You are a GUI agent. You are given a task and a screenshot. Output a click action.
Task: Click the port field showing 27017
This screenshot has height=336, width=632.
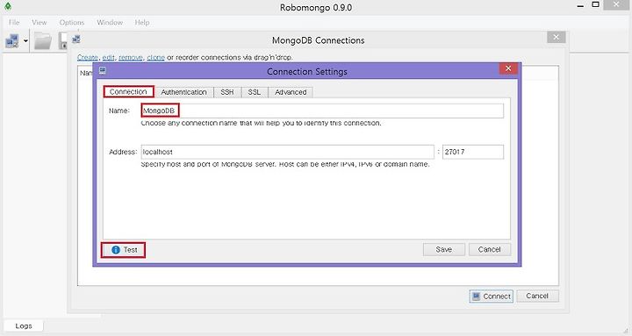coord(473,152)
